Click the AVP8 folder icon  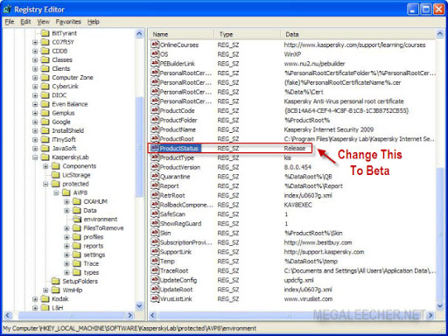66,192
